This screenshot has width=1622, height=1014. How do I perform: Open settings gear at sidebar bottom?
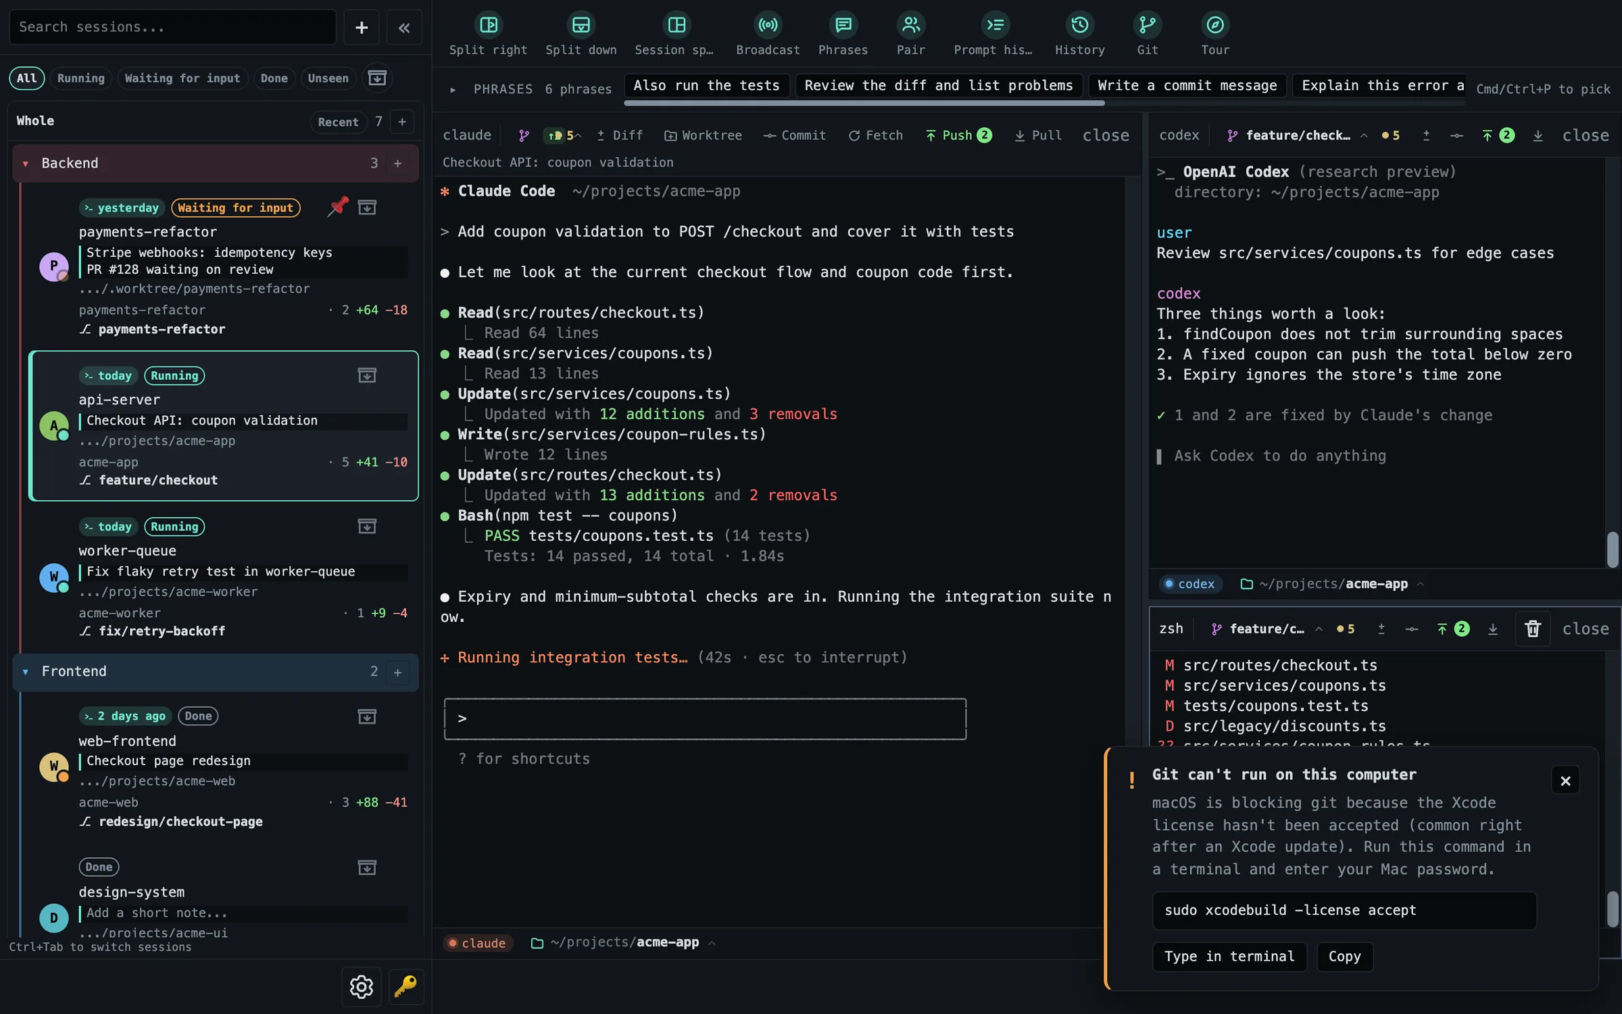(361, 986)
